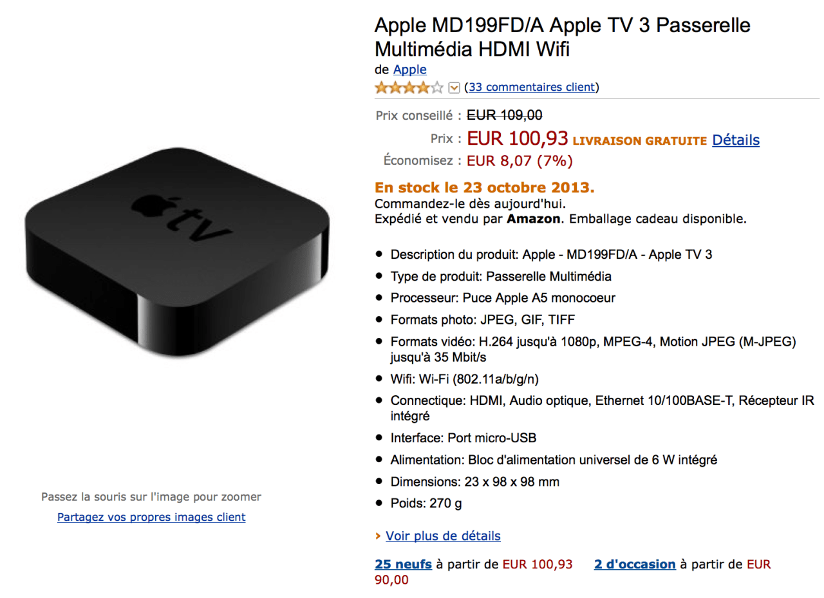
Task: Open the rating breakdown dropdown arrow
Action: coord(454,88)
